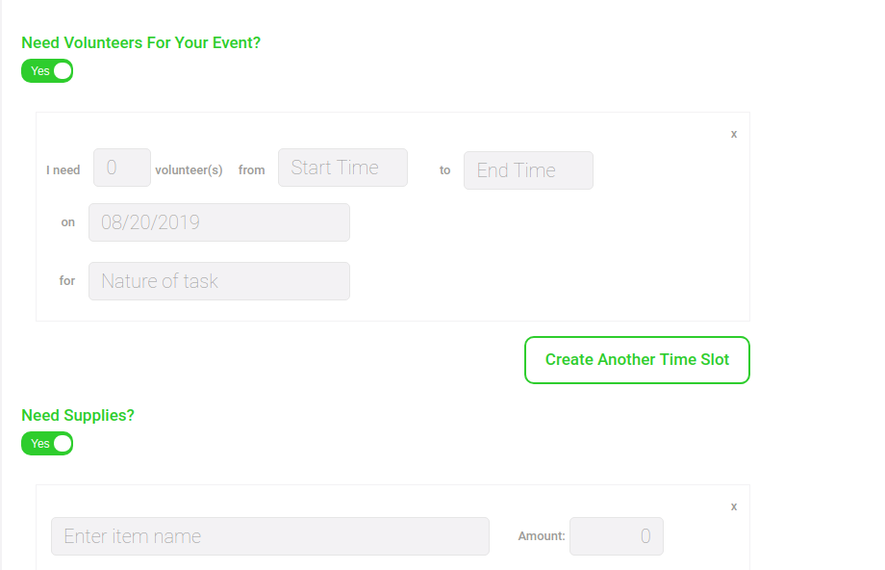Viewport: 885px width, 570px height.
Task: Open the End Time picker field
Action: click(x=528, y=170)
